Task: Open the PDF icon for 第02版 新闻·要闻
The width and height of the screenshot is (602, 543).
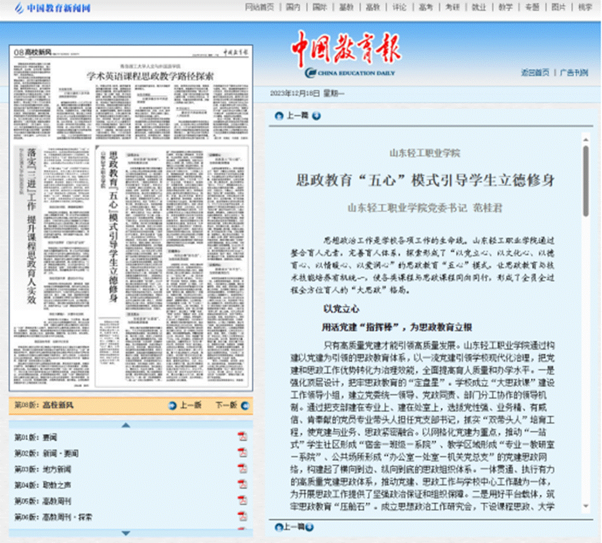Action: tap(242, 452)
